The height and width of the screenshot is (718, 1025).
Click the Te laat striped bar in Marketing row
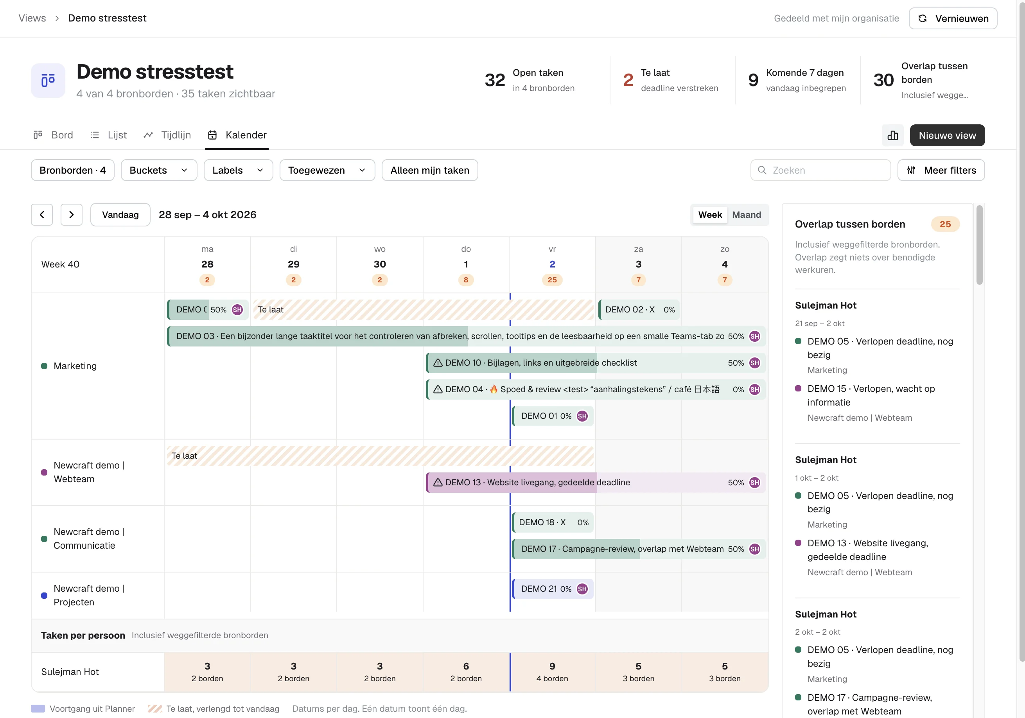(x=423, y=310)
